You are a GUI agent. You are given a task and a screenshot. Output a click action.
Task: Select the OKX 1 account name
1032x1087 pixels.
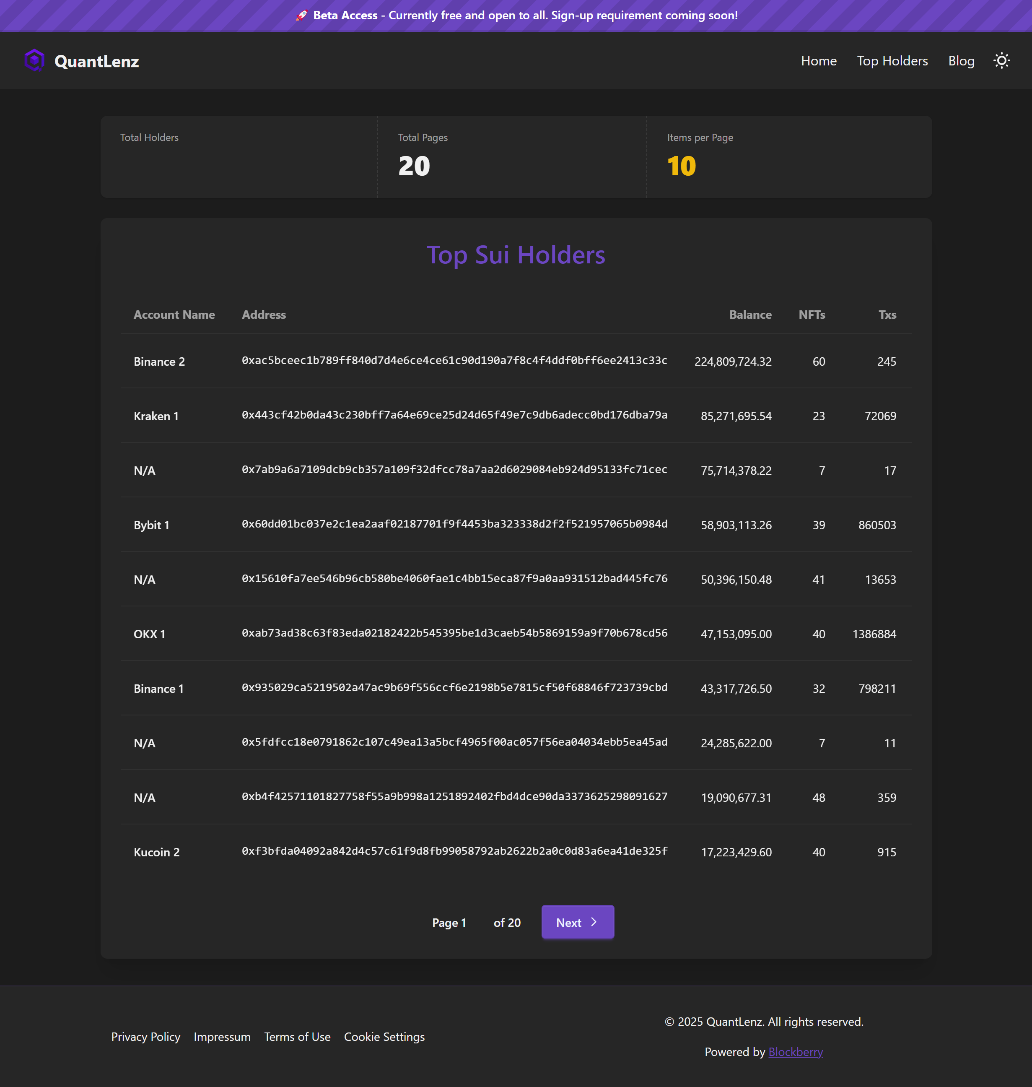(150, 634)
